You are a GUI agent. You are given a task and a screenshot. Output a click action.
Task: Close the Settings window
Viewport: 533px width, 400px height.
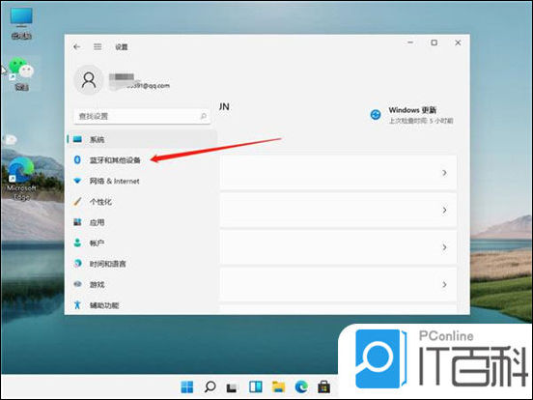(458, 43)
